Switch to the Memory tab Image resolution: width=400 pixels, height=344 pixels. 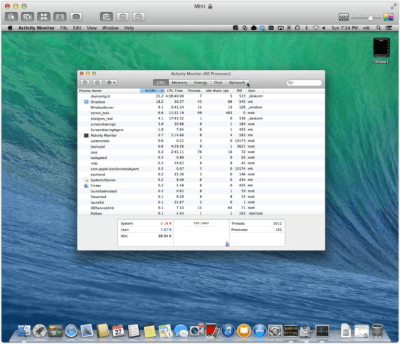(x=179, y=83)
